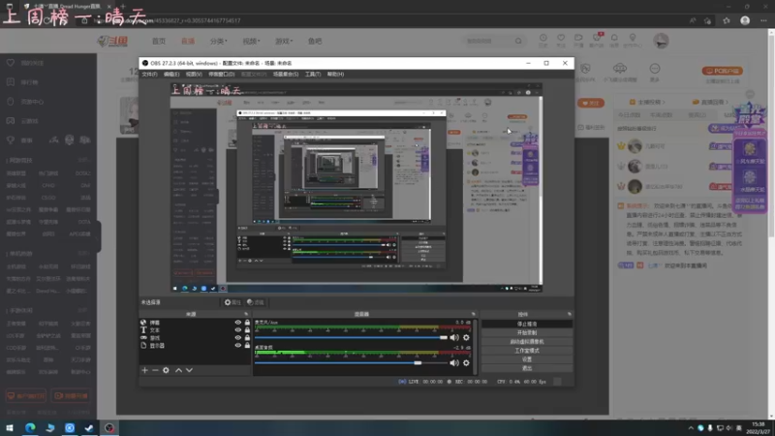Toggle visibility eye for the 文本 source
Viewport: 775px width, 436px height.
pyautogui.click(x=238, y=329)
